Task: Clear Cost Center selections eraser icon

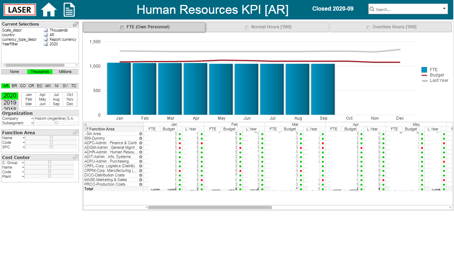Action: tap(75, 157)
